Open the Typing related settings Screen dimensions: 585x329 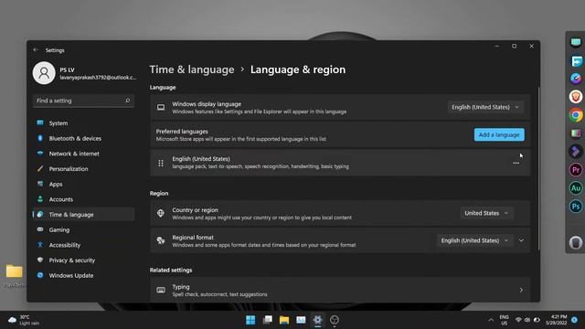[x=340, y=291]
